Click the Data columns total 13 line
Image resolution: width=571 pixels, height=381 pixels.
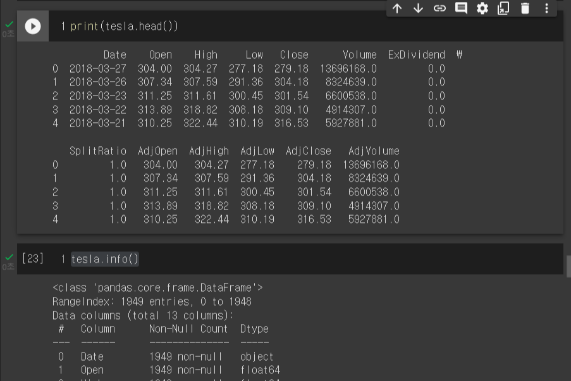point(143,315)
